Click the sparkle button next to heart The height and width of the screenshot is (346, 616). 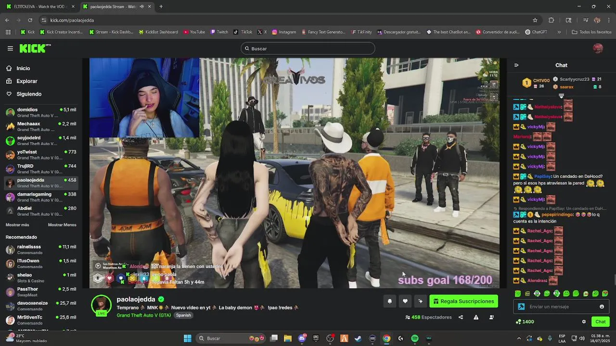point(420,301)
